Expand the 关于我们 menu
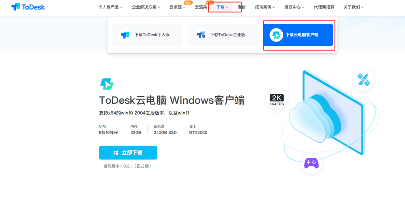The image size is (405, 198). 353,7
